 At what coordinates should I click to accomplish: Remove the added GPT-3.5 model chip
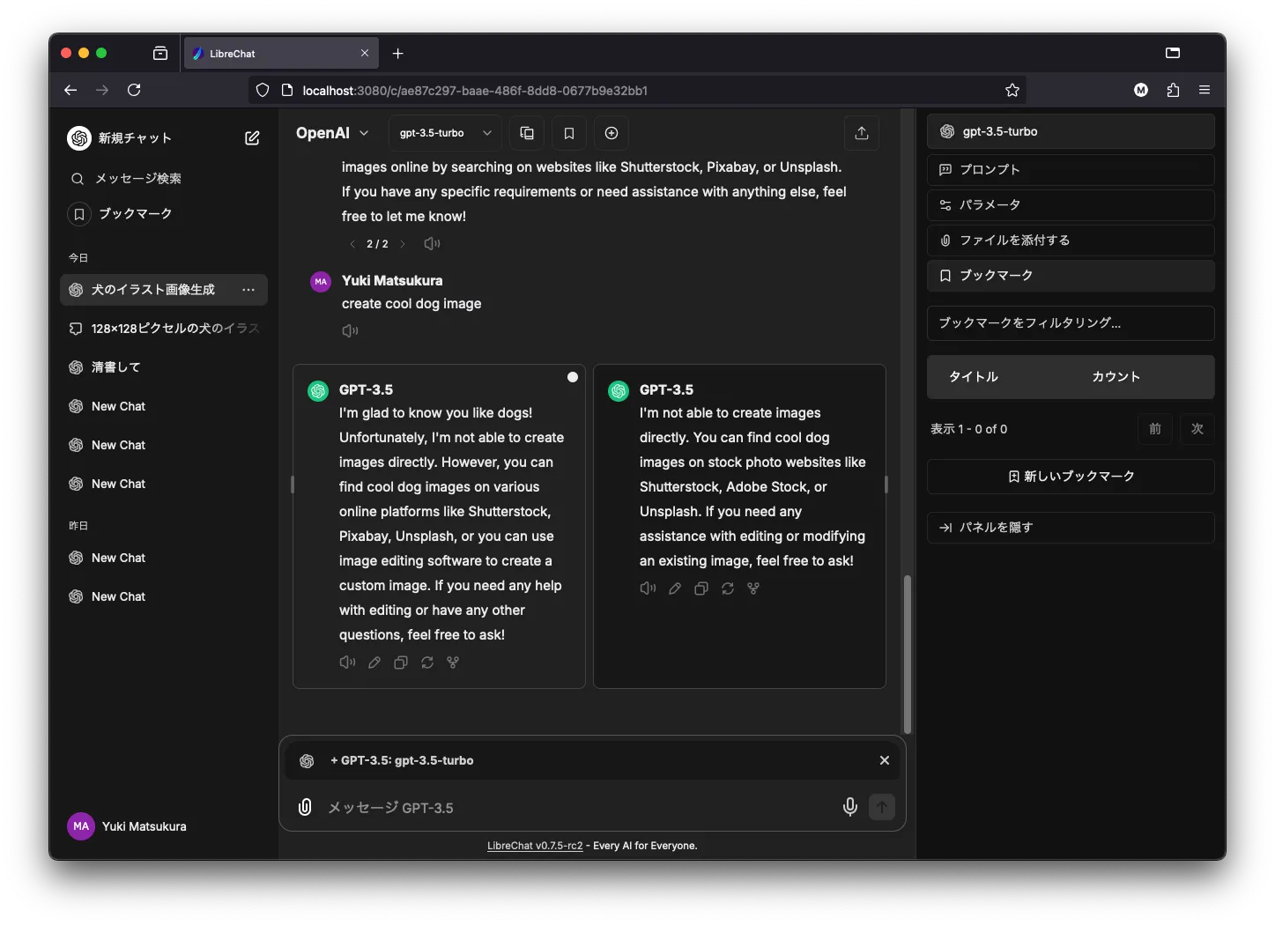[x=884, y=760]
